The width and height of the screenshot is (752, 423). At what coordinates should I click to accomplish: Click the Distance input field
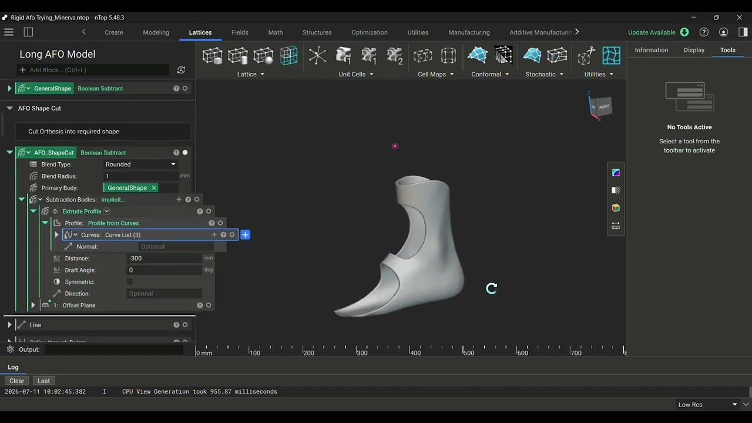tap(164, 258)
